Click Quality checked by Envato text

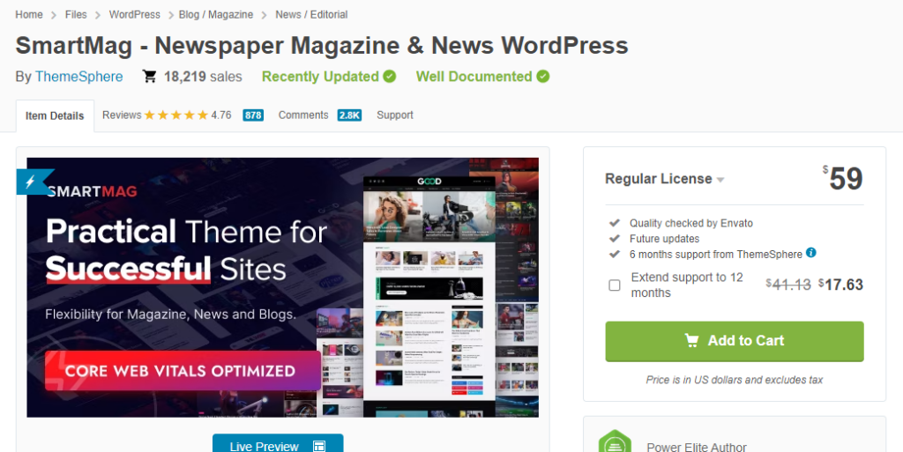point(691,223)
